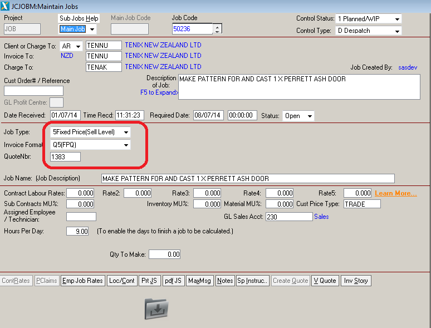Click the Project field JOB
This screenshot has width=431, height=328.
coord(22,29)
